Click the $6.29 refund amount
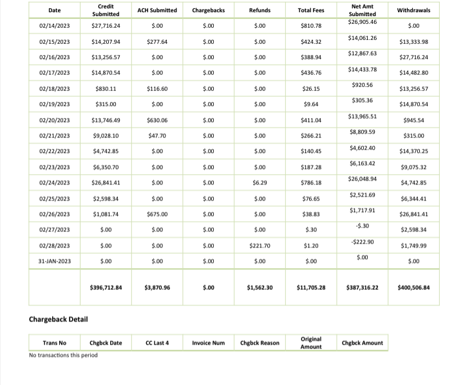463x385 pixels. (260, 183)
